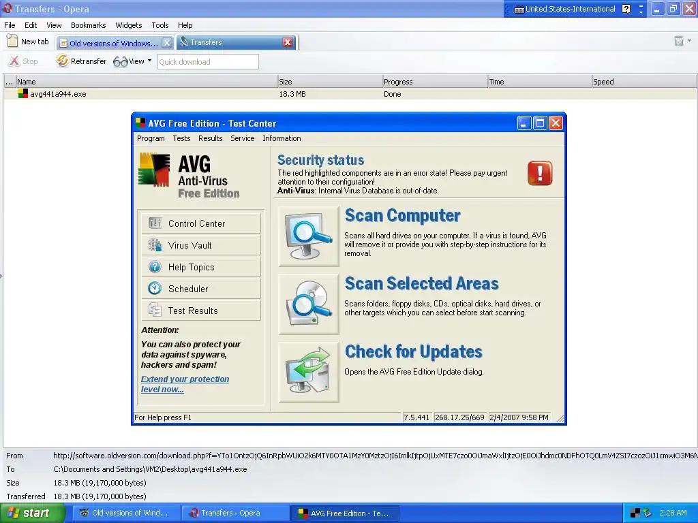The height and width of the screenshot is (523, 698).
Task: Click the Check for Updates heading
Action: pos(414,352)
